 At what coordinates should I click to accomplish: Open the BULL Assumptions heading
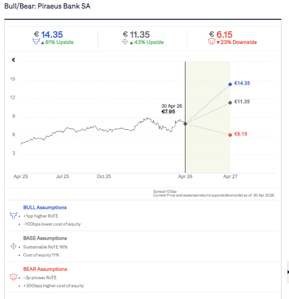[x=45, y=207]
